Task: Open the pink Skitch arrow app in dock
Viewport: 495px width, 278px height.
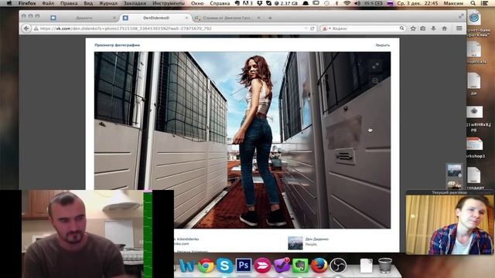Action: (262, 266)
